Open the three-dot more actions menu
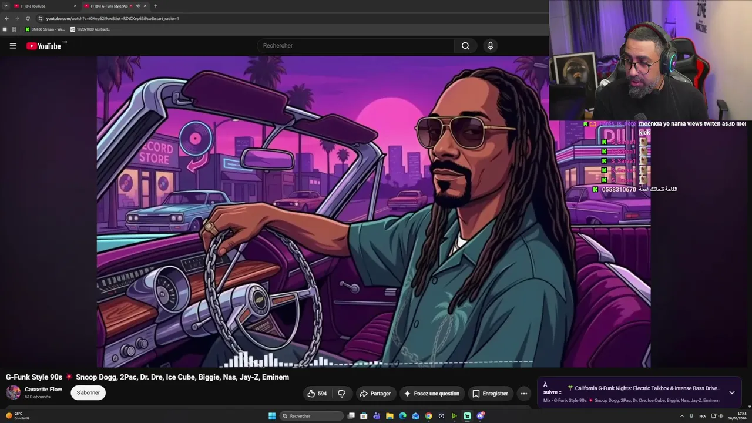 [524, 394]
